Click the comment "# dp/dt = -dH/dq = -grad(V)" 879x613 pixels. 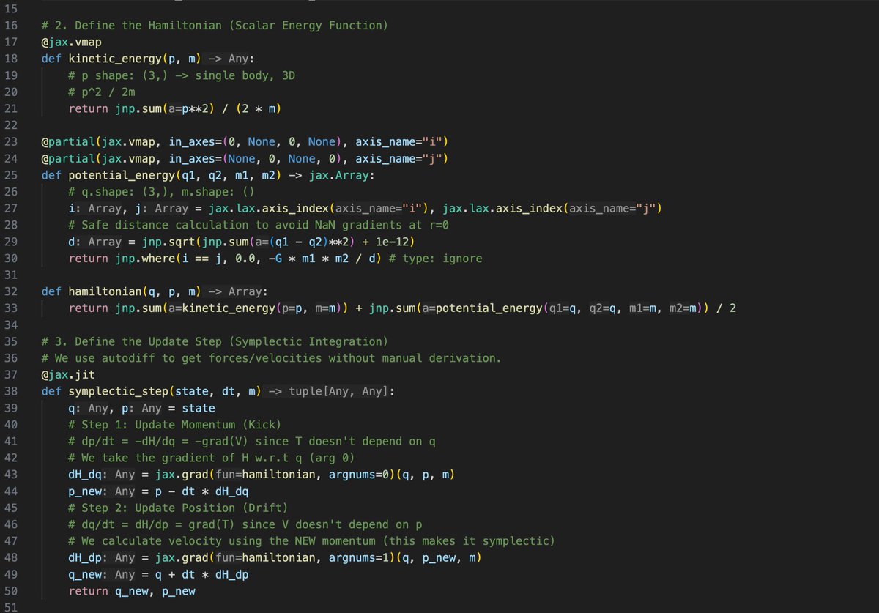(x=253, y=442)
